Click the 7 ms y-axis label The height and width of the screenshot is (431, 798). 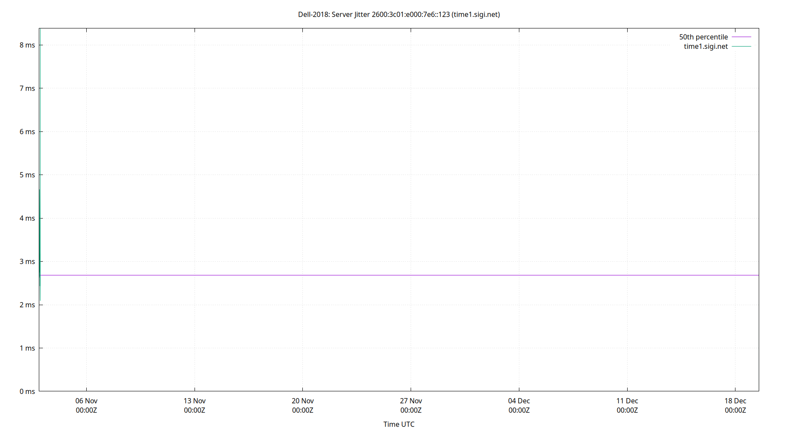point(27,88)
